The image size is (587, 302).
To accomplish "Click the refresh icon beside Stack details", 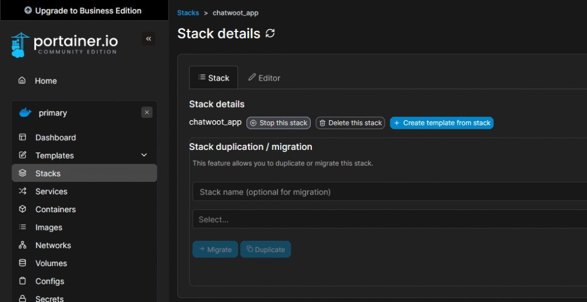I will (271, 34).
